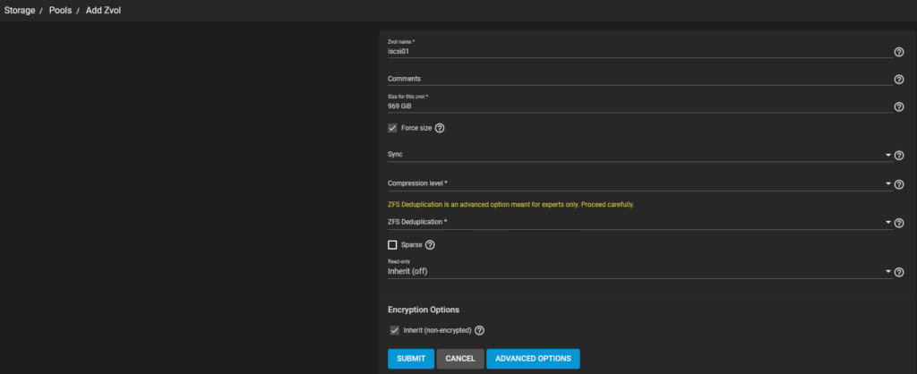Toggle Inherit (non-encrypted) encryption checkbox
This screenshot has width=917, height=374.
point(393,330)
